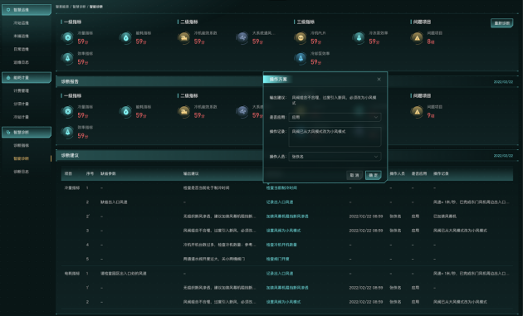Open the 操作人员 dropdown in the dialog
This screenshot has width=523, height=316.
point(335,156)
